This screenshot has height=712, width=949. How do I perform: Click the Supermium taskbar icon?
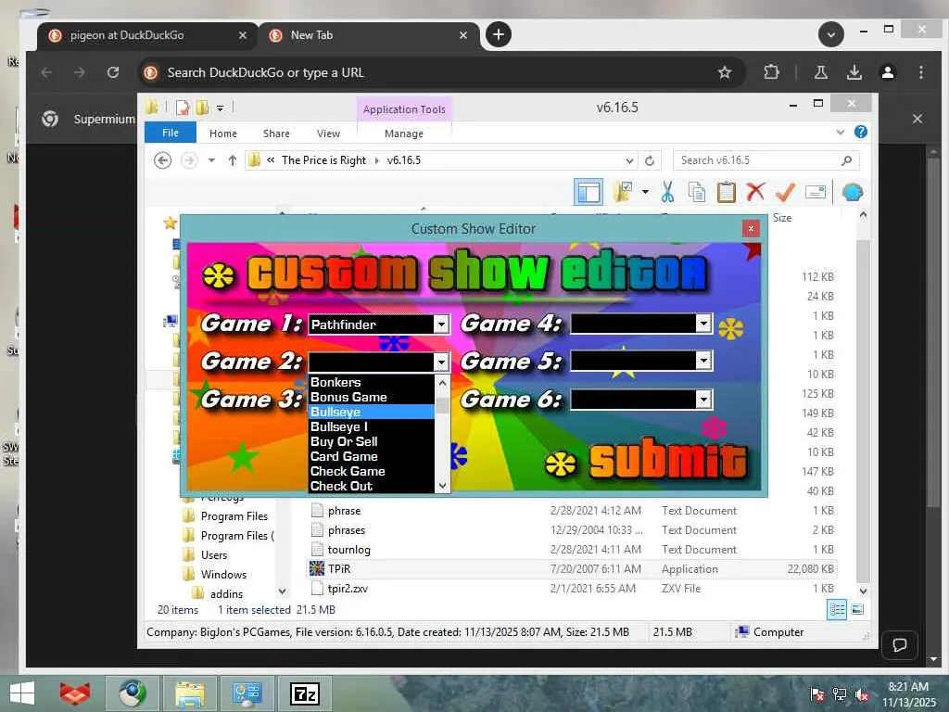132,693
